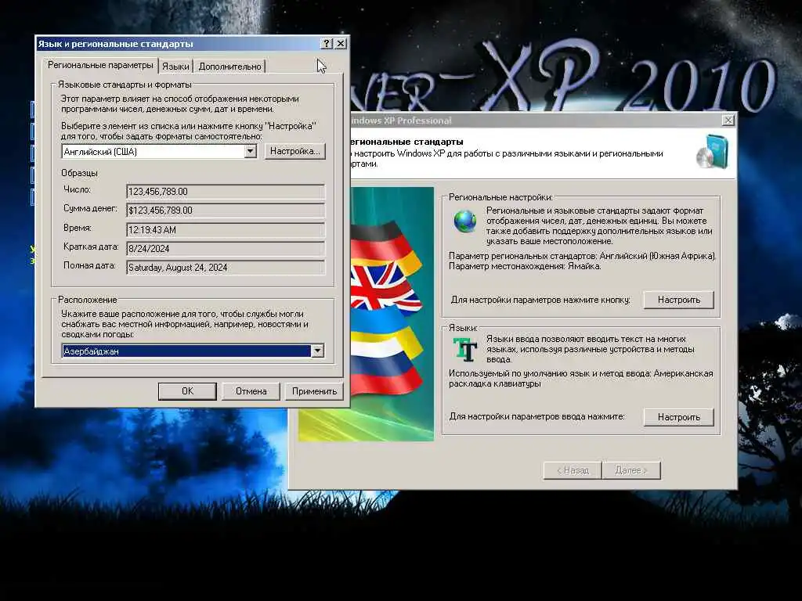Close the Windows XP Professional setup window
Image resolution: width=802 pixels, height=601 pixels.
tap(728, 120)
